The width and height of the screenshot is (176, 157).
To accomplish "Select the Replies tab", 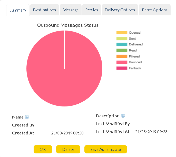I will pos(92,10).
